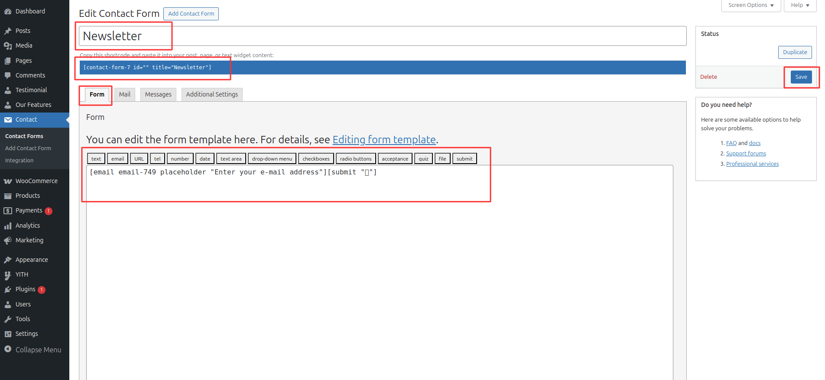Image resolution: width=825 pixels, height=380 pixels.
Task: Click the Pages document icon
Action: [8, 61]
